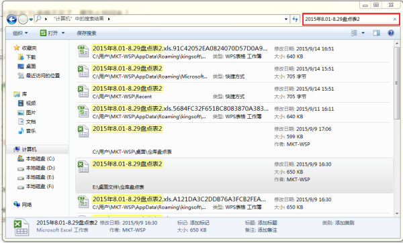Open 本地磁盘 (C:)
The width and height of the screenshot is (403, 243).
pyautogui.click(x=36, y=158)
